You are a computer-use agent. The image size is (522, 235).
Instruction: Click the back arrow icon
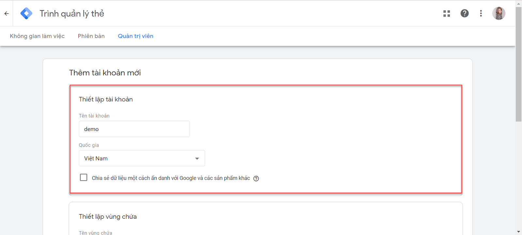[7, 14]
